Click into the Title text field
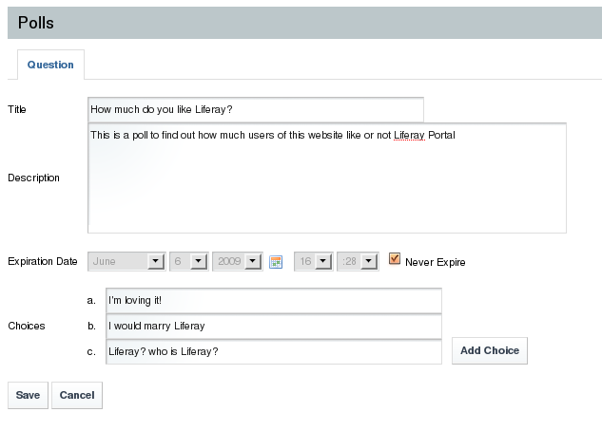602x431 pixels. [x=255, y=109]
